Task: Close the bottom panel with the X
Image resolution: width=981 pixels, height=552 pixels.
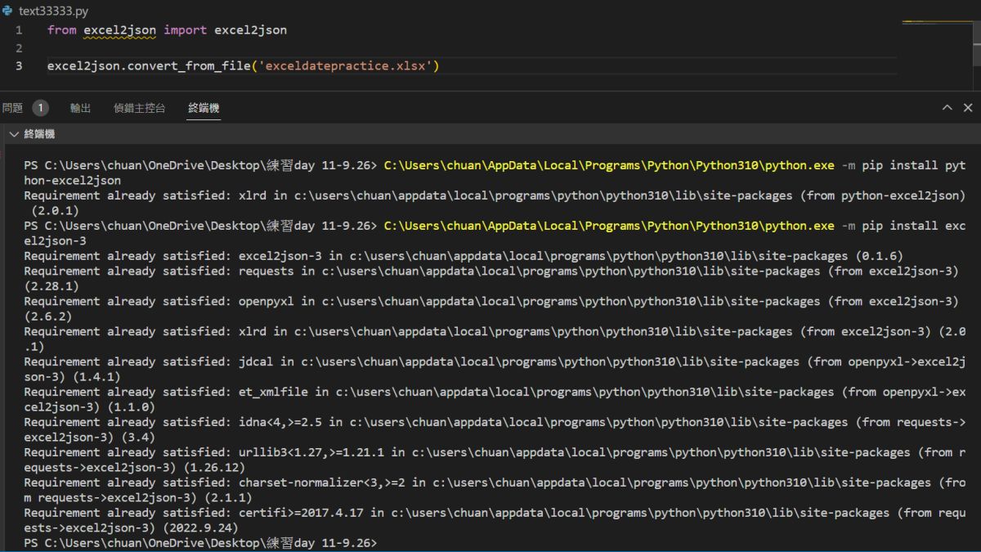Action: pos(968,108)
